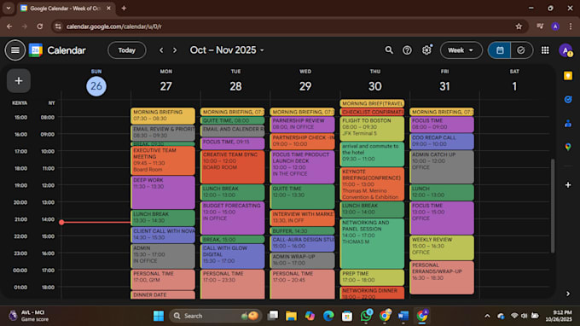Viewport: 580px width, 326px height.
Task: Open the Week view dropdown
Action: click(461, 50)
